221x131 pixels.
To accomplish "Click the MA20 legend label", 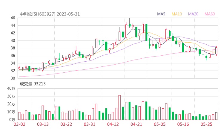I will pyautogui.click(x=193, y=14).
